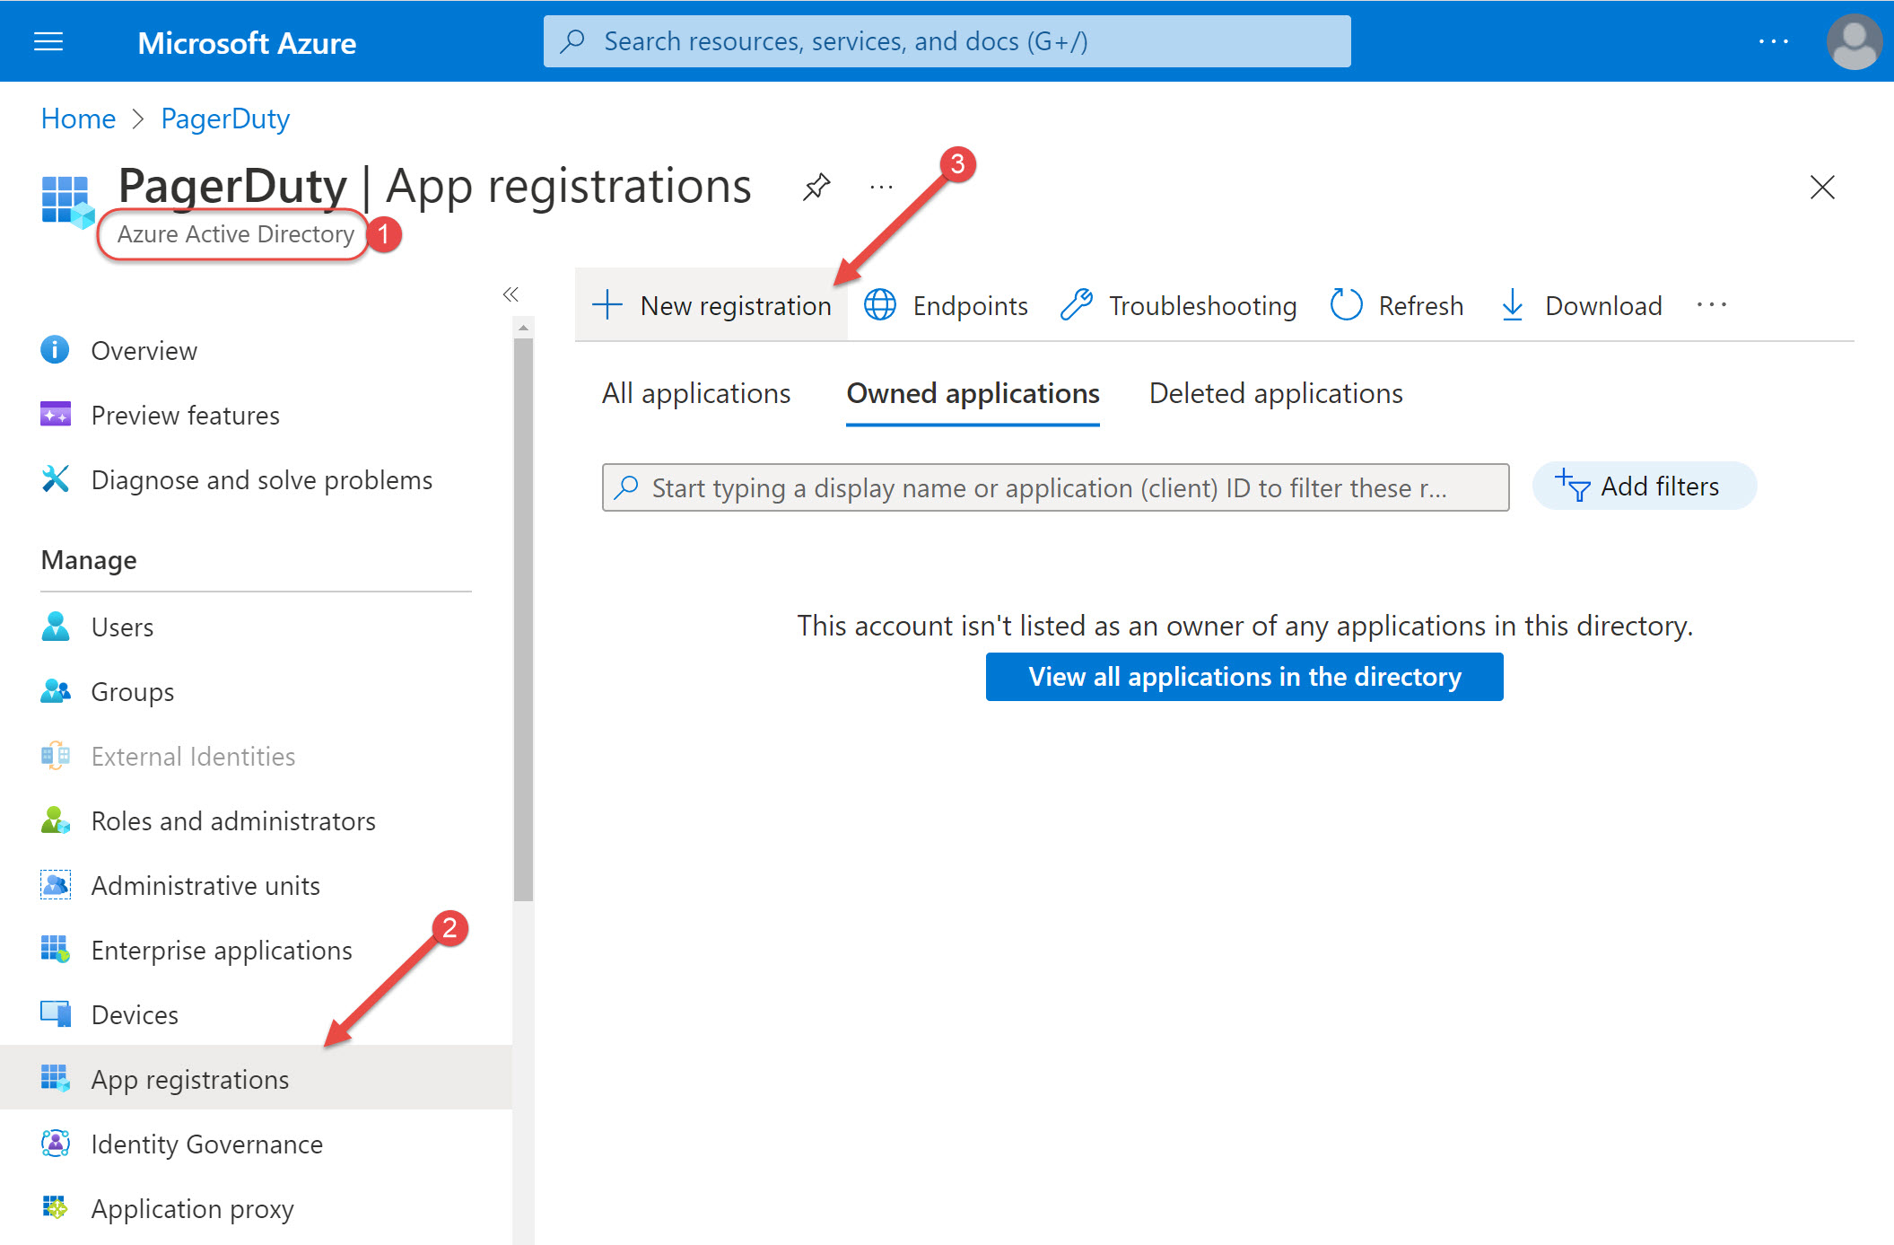Click the Microsoft Azure logo text
Screen dimensions: 1894x1245
(247, 43)
